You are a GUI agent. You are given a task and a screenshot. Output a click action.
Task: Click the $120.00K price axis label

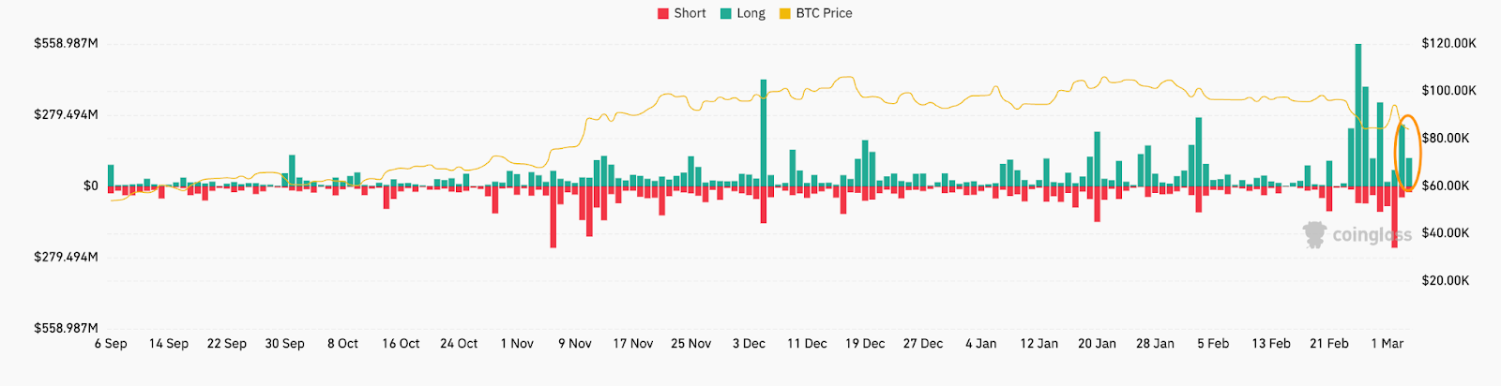click(1448, 43)
